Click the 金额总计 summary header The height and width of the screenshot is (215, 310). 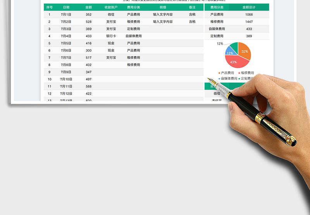click(249, 7)
